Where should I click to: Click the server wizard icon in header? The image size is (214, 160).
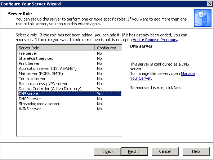[x=202, y=18]
